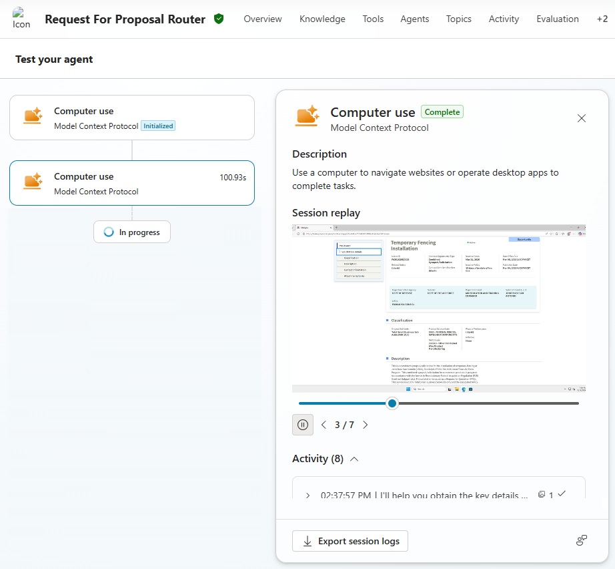Image resolution: width=615 pixels, height=569 pixels.
Task: Pause the session replay playback
Action: click(303, 425)
